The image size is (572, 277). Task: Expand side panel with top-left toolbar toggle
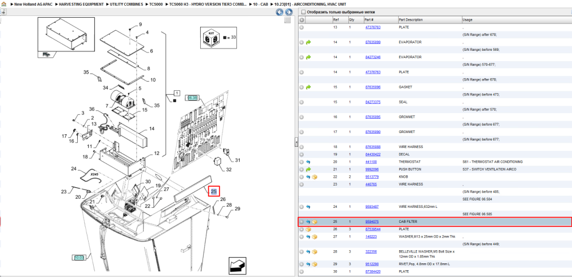pos(3,11)
